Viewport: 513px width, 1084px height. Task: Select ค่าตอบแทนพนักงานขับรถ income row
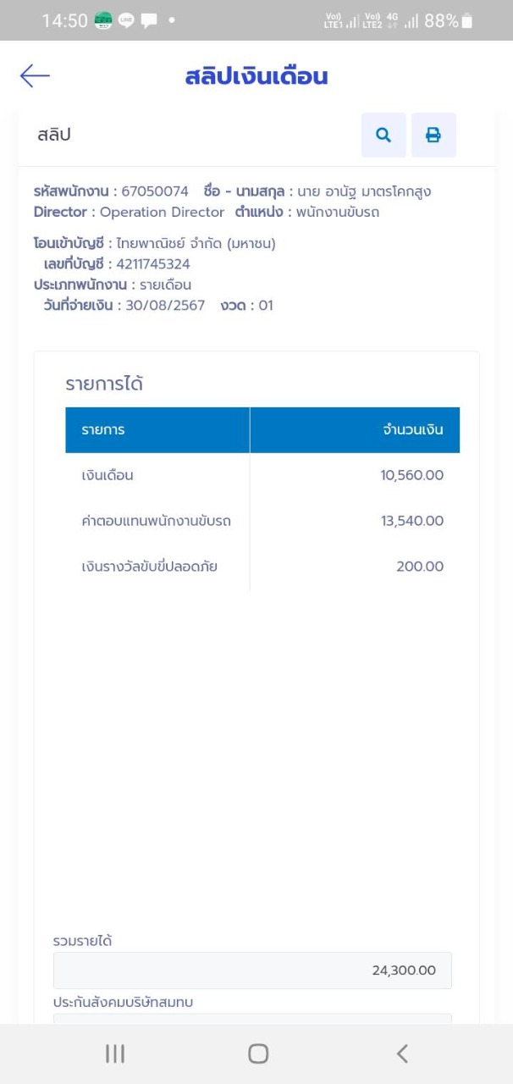(x=262, y=521)
